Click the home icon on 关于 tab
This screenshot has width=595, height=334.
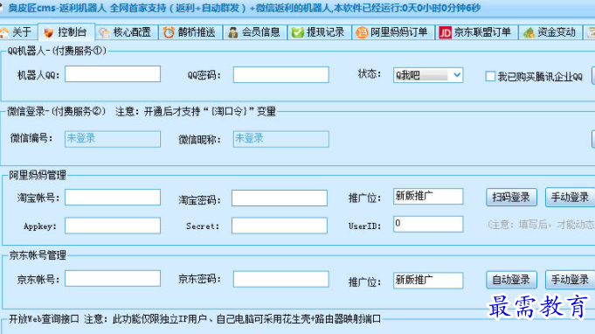click(x=4, y=32)
